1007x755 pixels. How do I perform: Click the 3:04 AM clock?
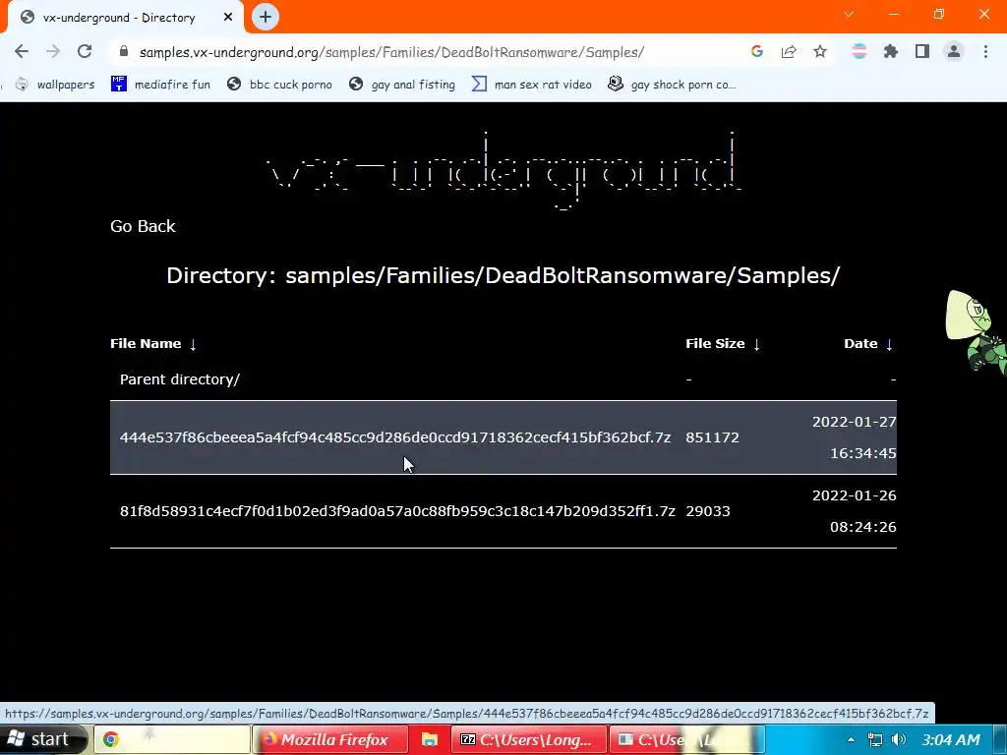click(x=951, y=739)
